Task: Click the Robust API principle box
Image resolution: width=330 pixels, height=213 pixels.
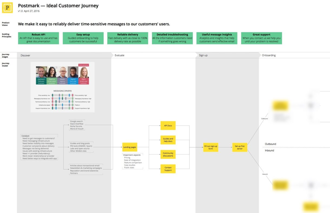Action: (x=38, y=38)
